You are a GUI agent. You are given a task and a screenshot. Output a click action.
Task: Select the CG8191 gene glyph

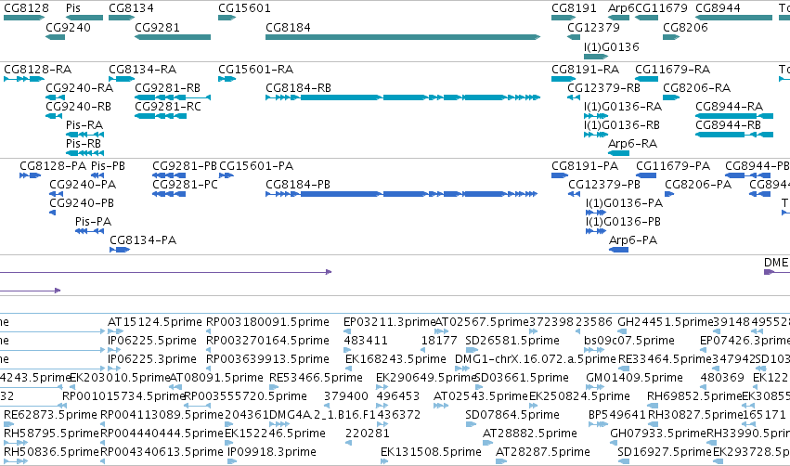click(x=563, y=18)
